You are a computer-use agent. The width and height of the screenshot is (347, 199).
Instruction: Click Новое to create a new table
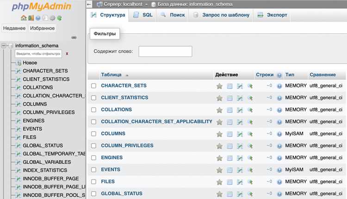click(x=30, y=63)
